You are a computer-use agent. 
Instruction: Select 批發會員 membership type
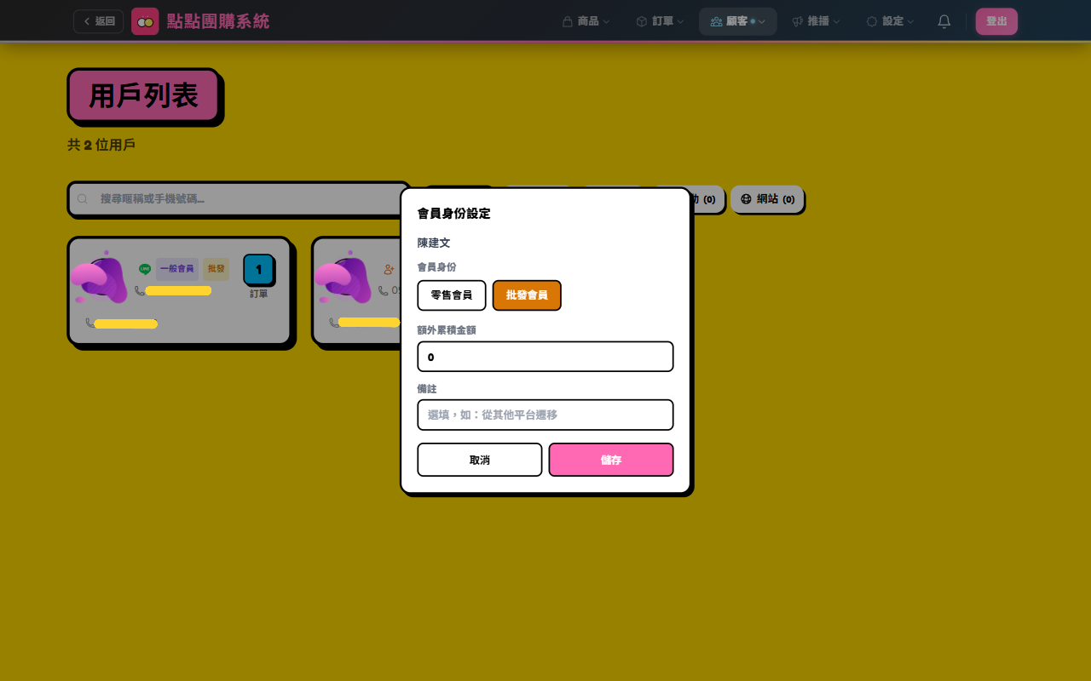click(x=527, y=295)
